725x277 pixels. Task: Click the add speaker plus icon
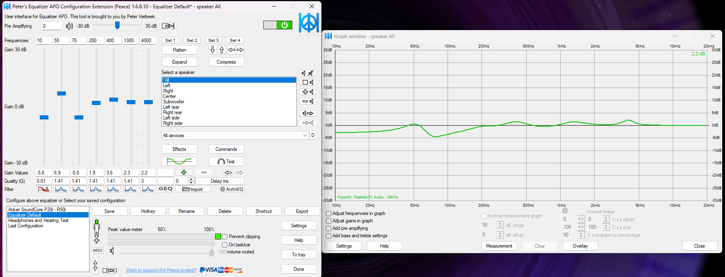click(x=308, y=92)
